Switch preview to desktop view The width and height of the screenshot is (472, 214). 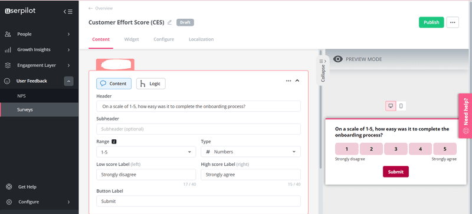pyautogui.click(x=391, y=106)
